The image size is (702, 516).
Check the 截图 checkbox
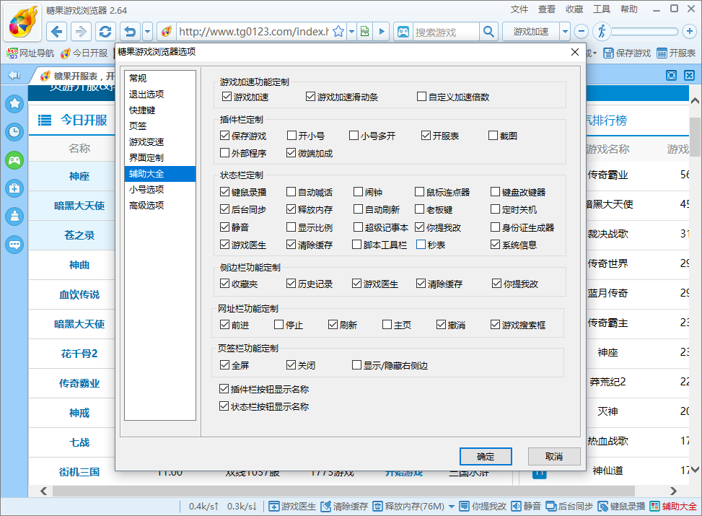pos(493,136)
